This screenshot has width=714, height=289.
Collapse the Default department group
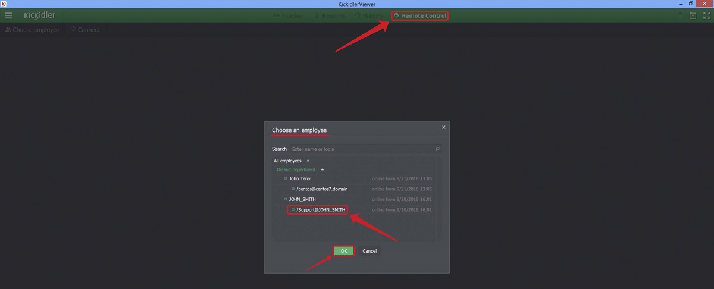[322, 169]
